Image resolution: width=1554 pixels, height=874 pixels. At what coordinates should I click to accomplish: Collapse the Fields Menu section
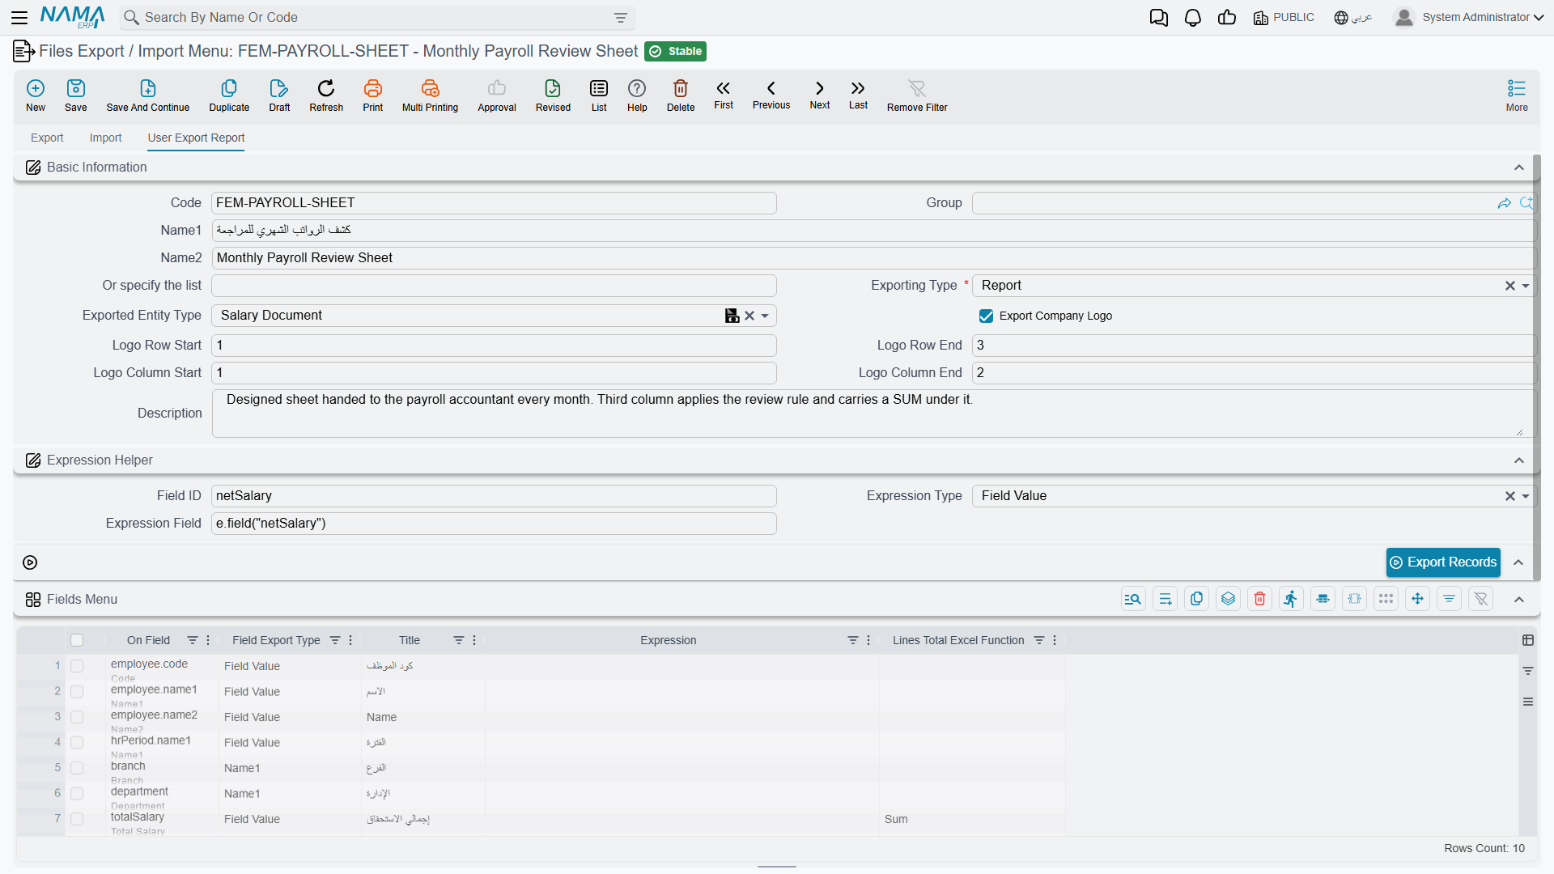pyautogui.click(x=1519, y=600)
